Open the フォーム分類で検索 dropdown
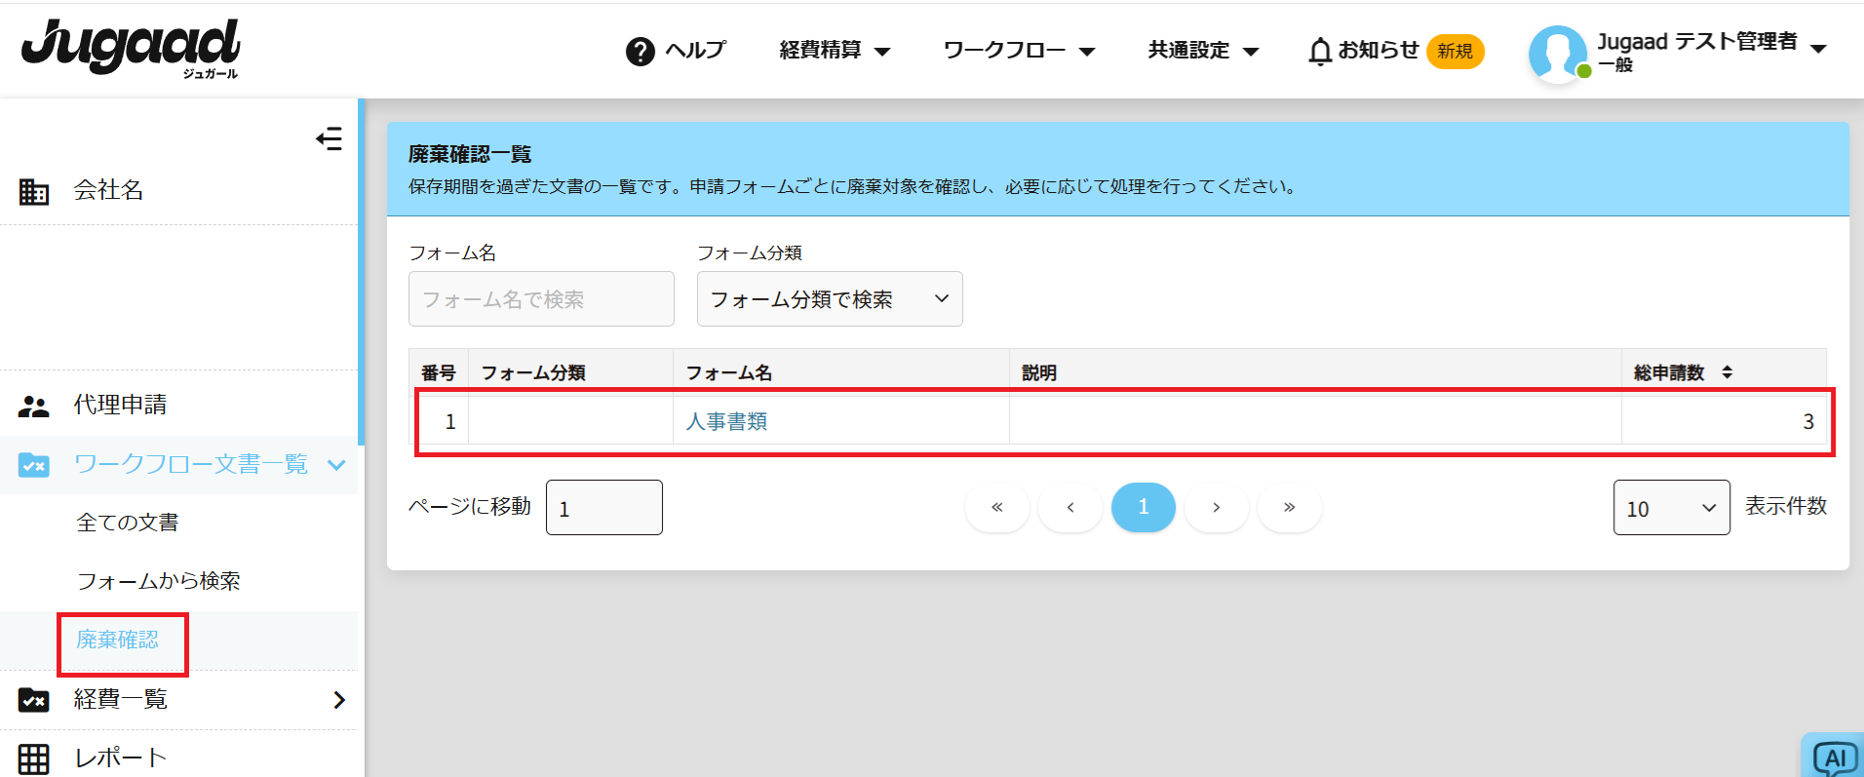This screenshot has height=777, width=1864. (x=829, y=299)
